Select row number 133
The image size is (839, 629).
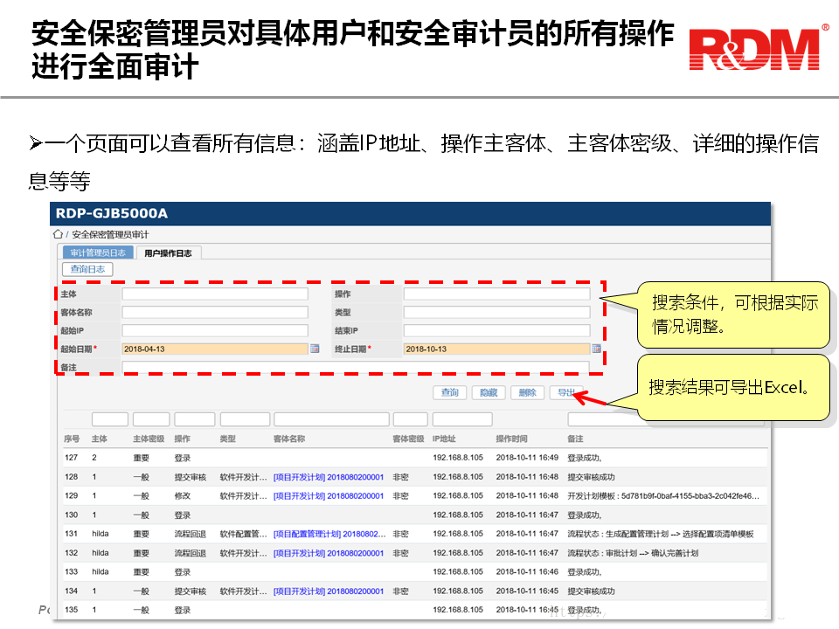[71, 571]
